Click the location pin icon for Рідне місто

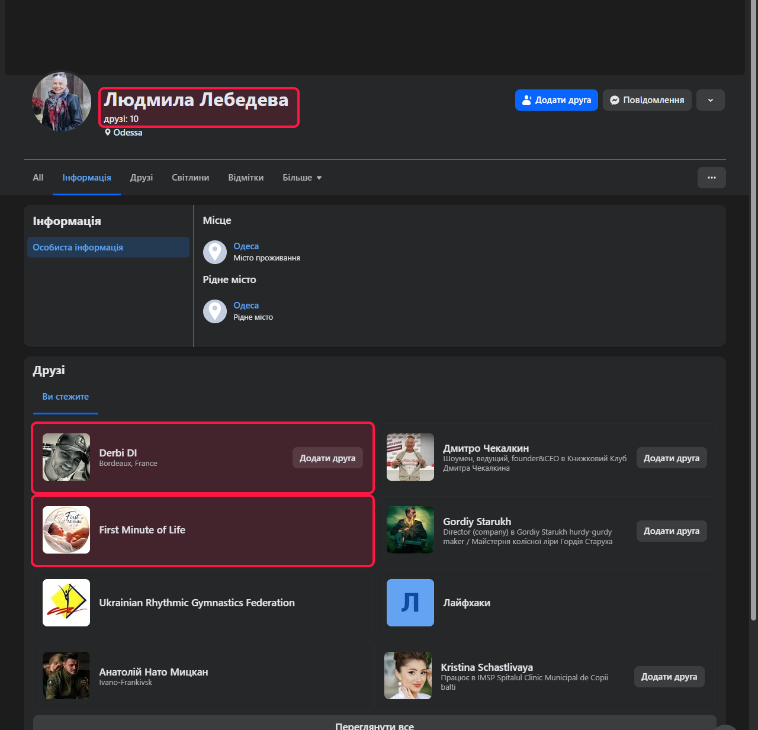tap(215, 311)
